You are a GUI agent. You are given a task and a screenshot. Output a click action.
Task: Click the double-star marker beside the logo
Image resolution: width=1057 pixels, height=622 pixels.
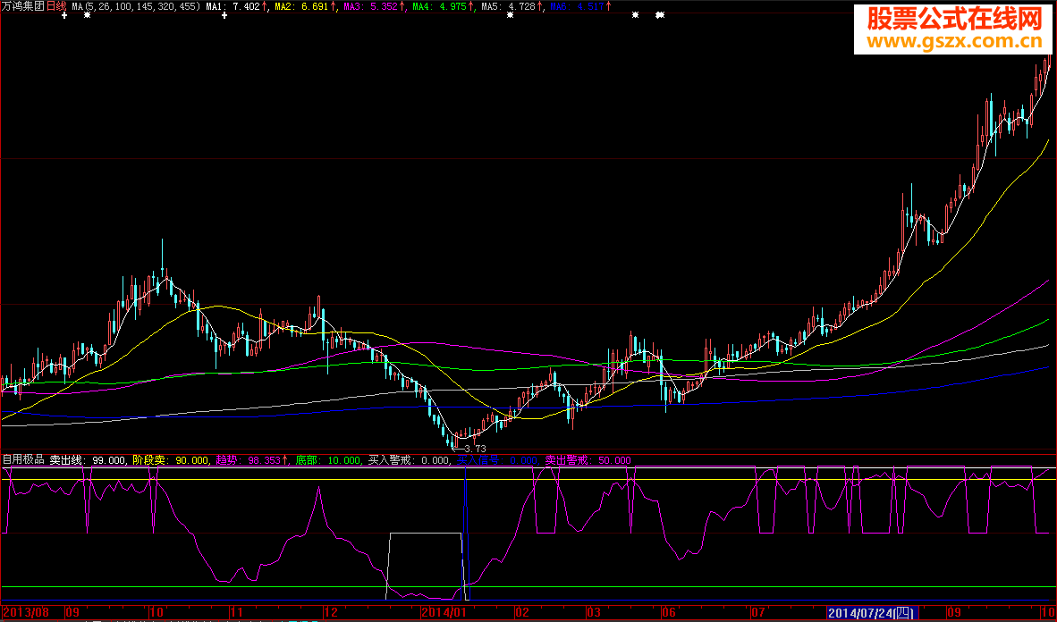660,16
